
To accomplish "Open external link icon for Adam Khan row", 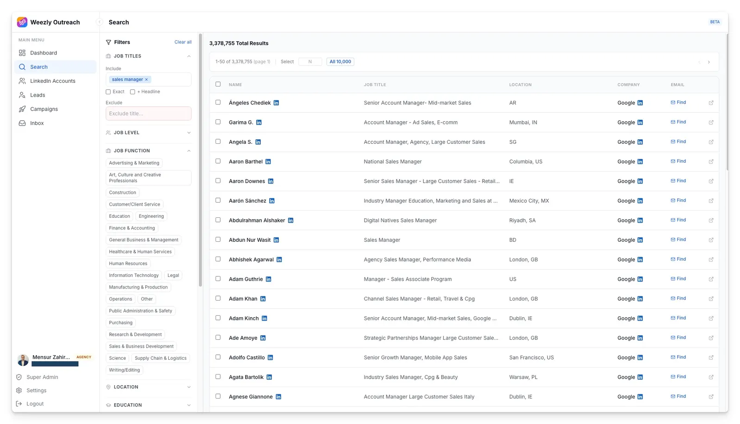I will tap(711, 299).
